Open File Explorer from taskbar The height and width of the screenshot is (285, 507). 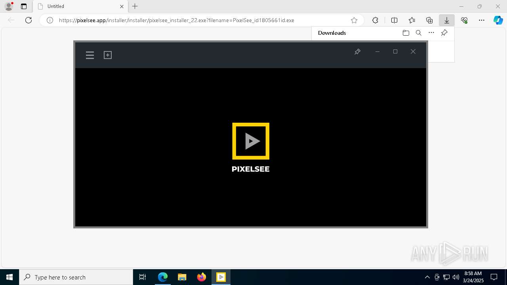pyautogui.click(x=182, y=277)
